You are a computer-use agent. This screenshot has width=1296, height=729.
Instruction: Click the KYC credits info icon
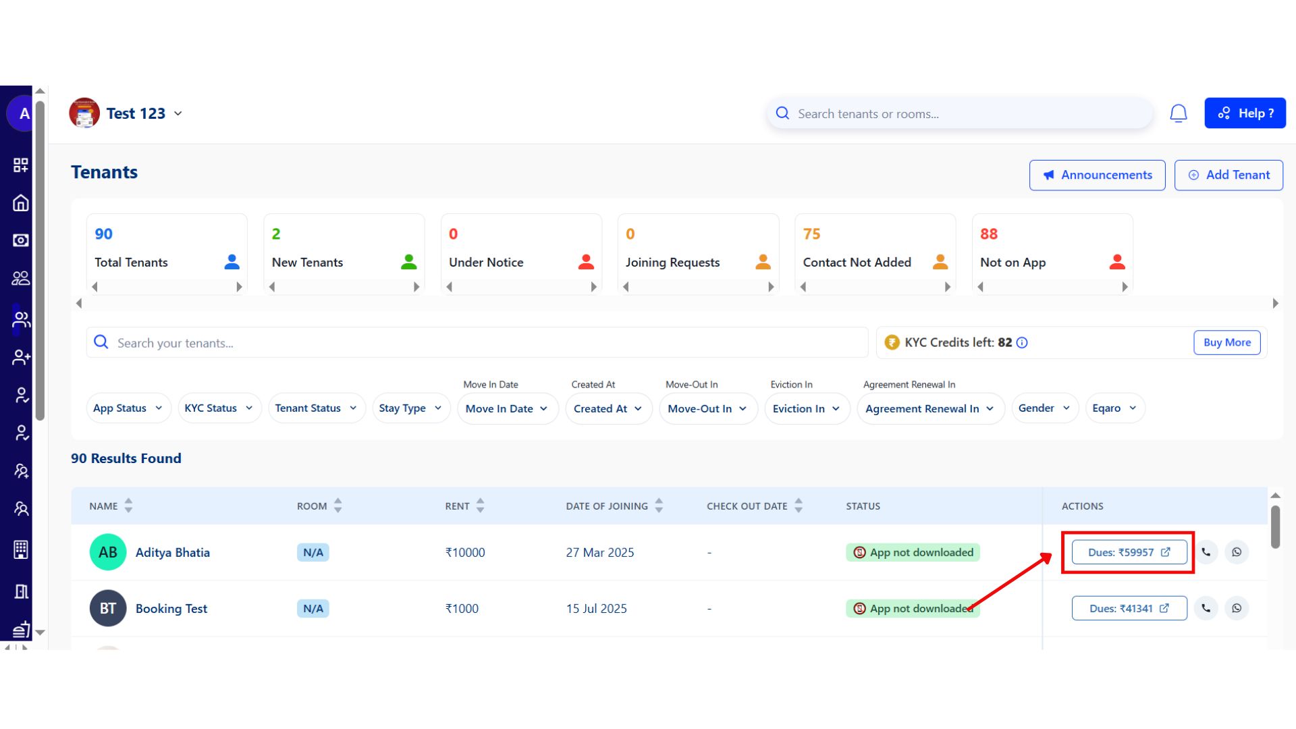pos(1022,343)
